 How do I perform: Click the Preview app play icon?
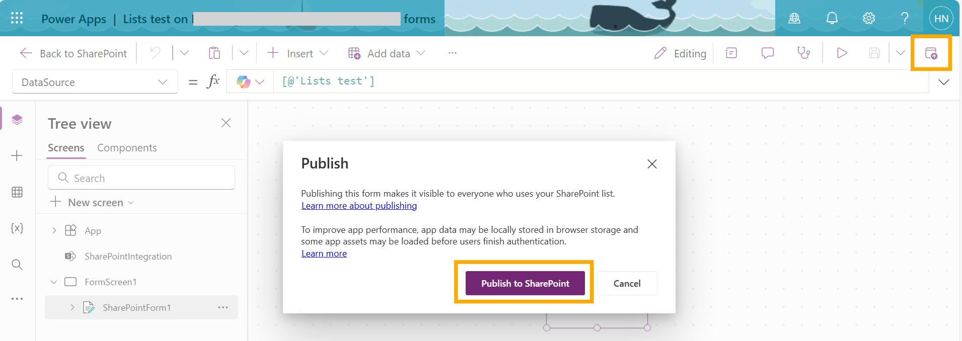[842, 53]
